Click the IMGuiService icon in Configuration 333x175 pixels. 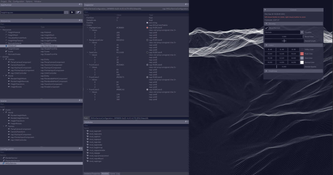4,163
